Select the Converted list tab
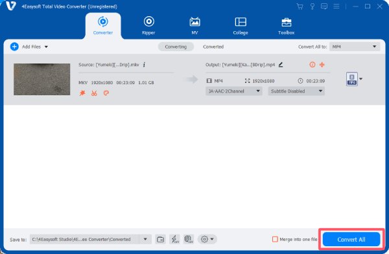 [x=213, y=47]
